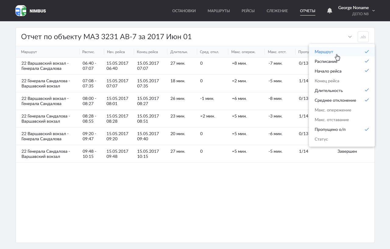This screenshot has height=249, width=390.
Task: Disable the Начало рейса column
Action: pos(342,71)
